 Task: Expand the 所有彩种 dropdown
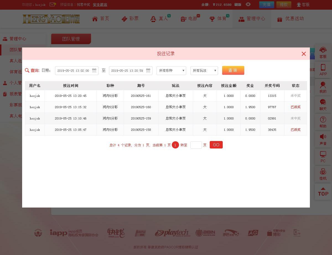[x=171, y=71]
